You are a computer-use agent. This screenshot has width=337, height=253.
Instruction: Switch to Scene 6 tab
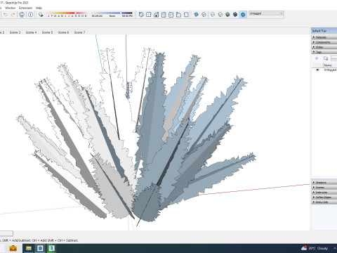pyautogui.click(x=63, y=32)
